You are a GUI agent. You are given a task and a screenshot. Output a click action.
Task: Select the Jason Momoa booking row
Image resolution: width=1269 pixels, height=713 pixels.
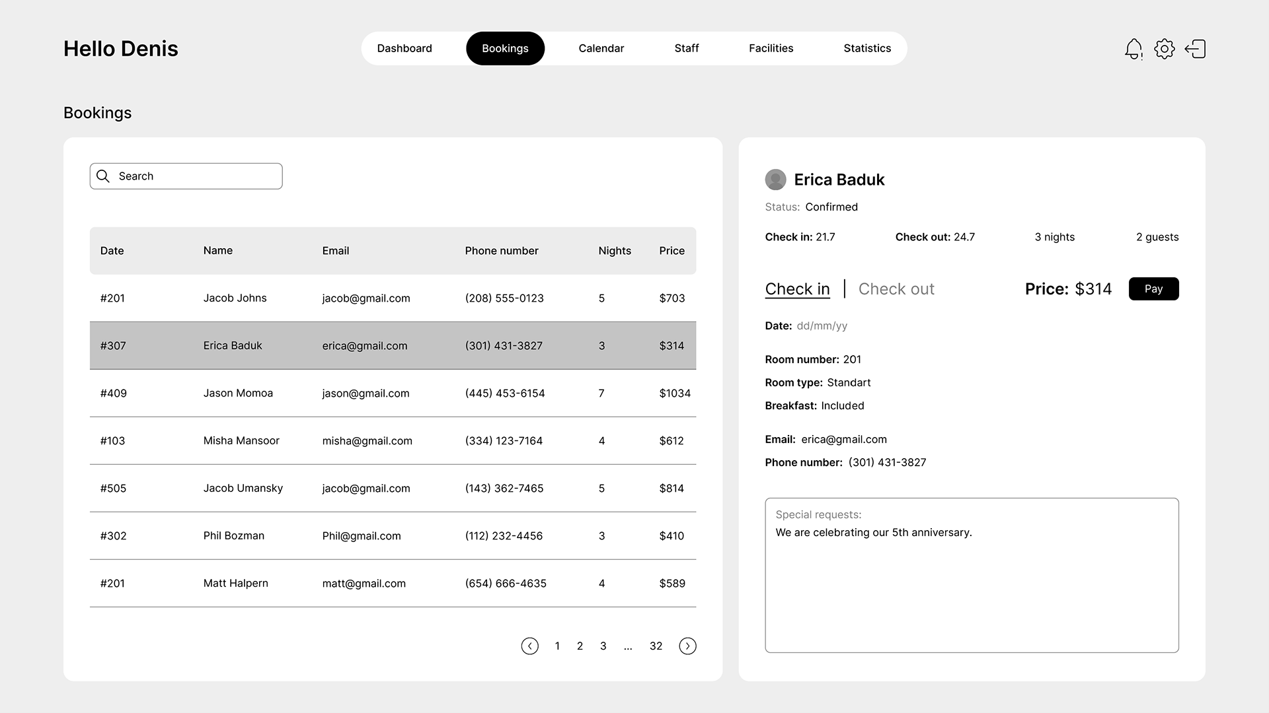coord(393,393)
